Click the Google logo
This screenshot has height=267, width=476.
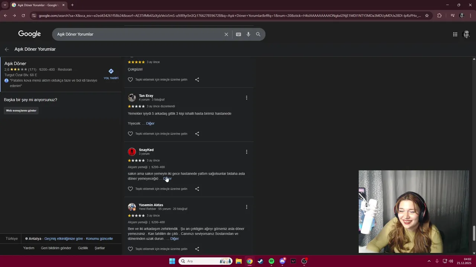[29, 34]
